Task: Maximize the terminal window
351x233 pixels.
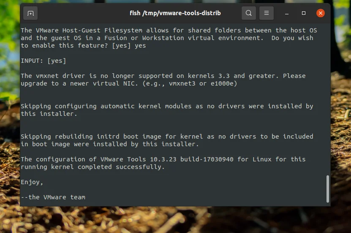Action: [x=304, y=13]
